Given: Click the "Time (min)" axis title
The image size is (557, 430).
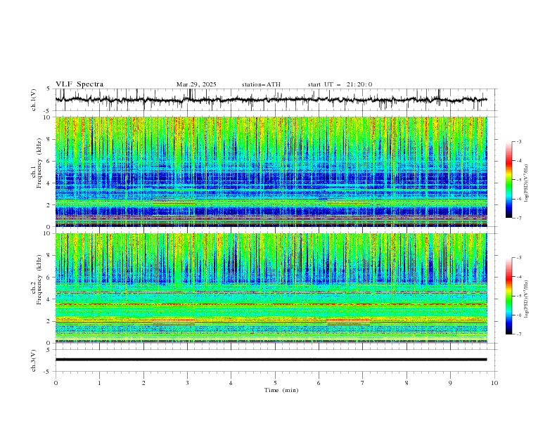Looking at the screenshot, I should [x=281, y=390].
